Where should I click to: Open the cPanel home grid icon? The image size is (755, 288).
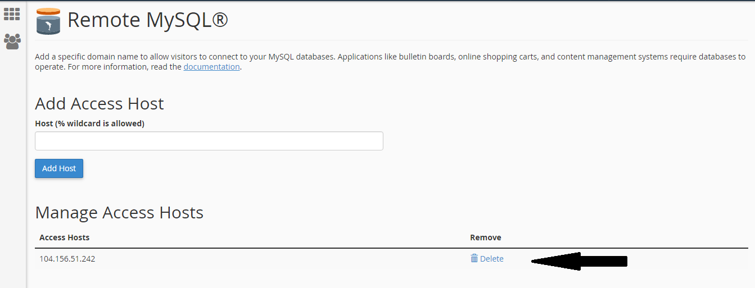(12, 14)
